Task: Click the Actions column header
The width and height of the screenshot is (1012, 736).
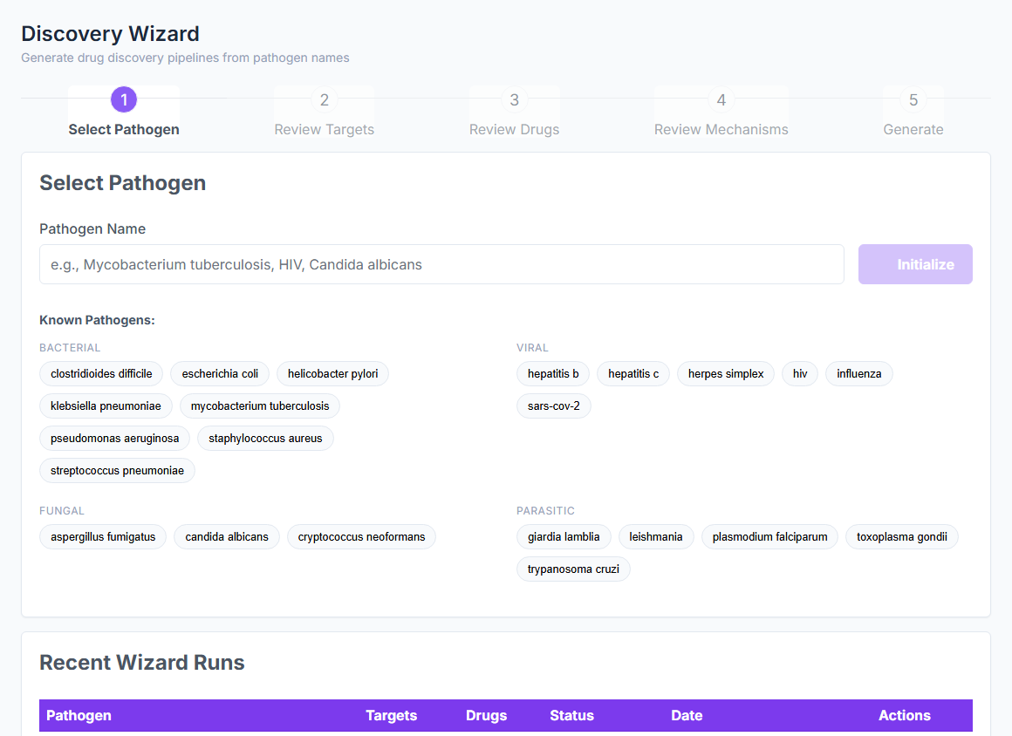Action: tap(904, 715)
